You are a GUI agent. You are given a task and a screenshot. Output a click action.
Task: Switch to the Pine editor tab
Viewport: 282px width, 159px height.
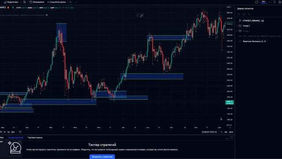2,137
